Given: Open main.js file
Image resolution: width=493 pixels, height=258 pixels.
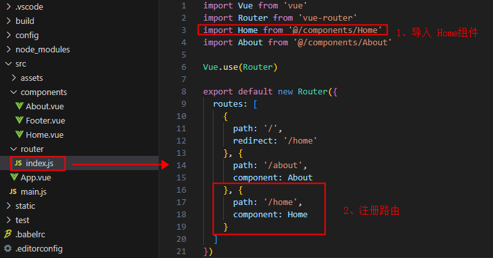Looking at the screenshot, I should tap(34, 191).
